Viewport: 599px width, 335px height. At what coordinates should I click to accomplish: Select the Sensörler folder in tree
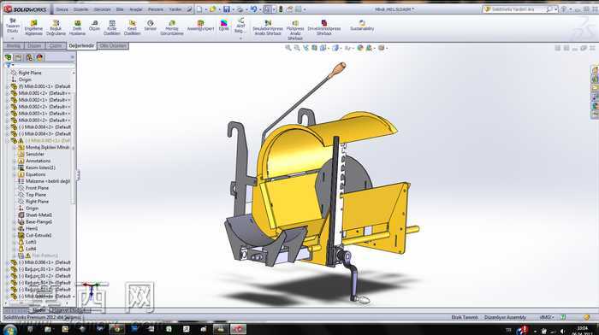pos(35,154)
